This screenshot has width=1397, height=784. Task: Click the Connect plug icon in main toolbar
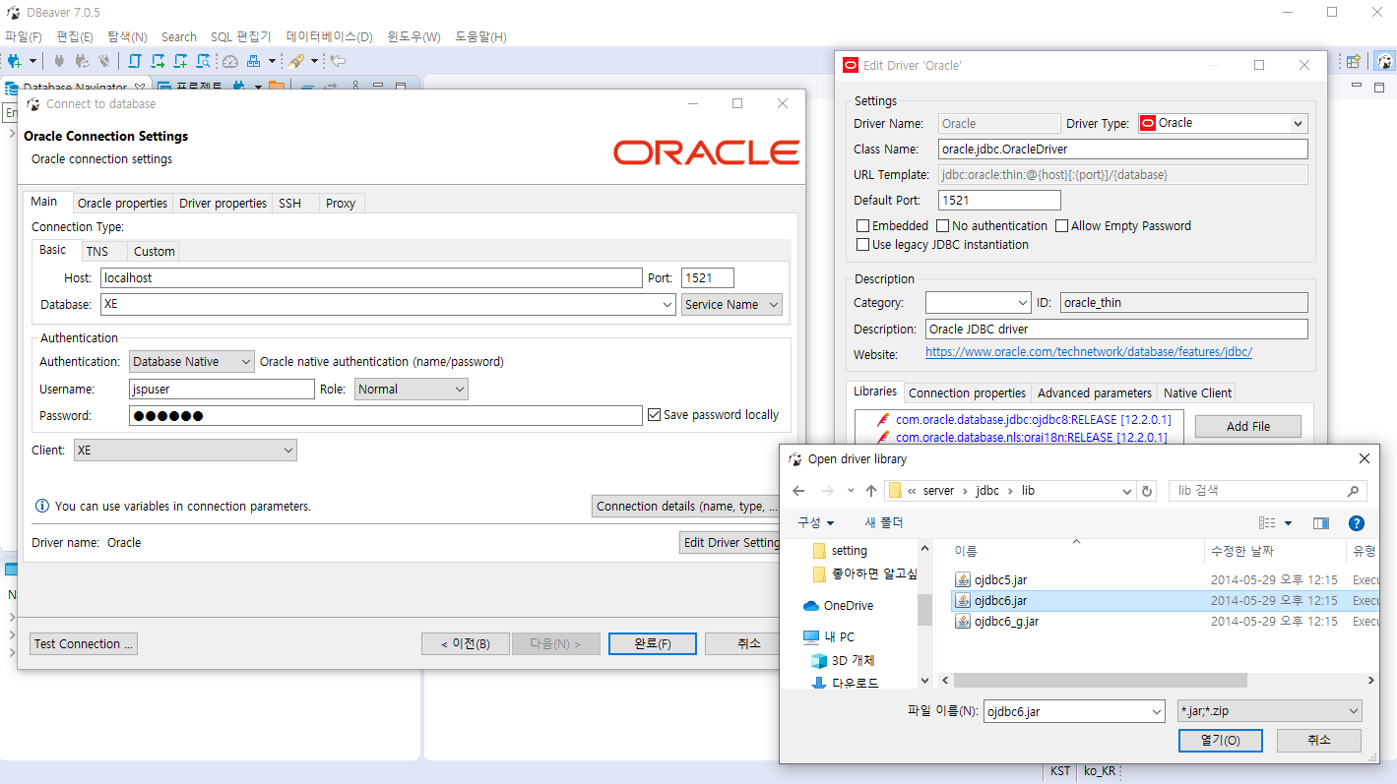(x=60, y=61)
